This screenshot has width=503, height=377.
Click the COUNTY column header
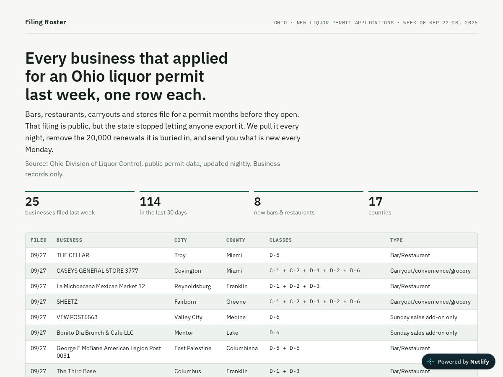point(236,240)
